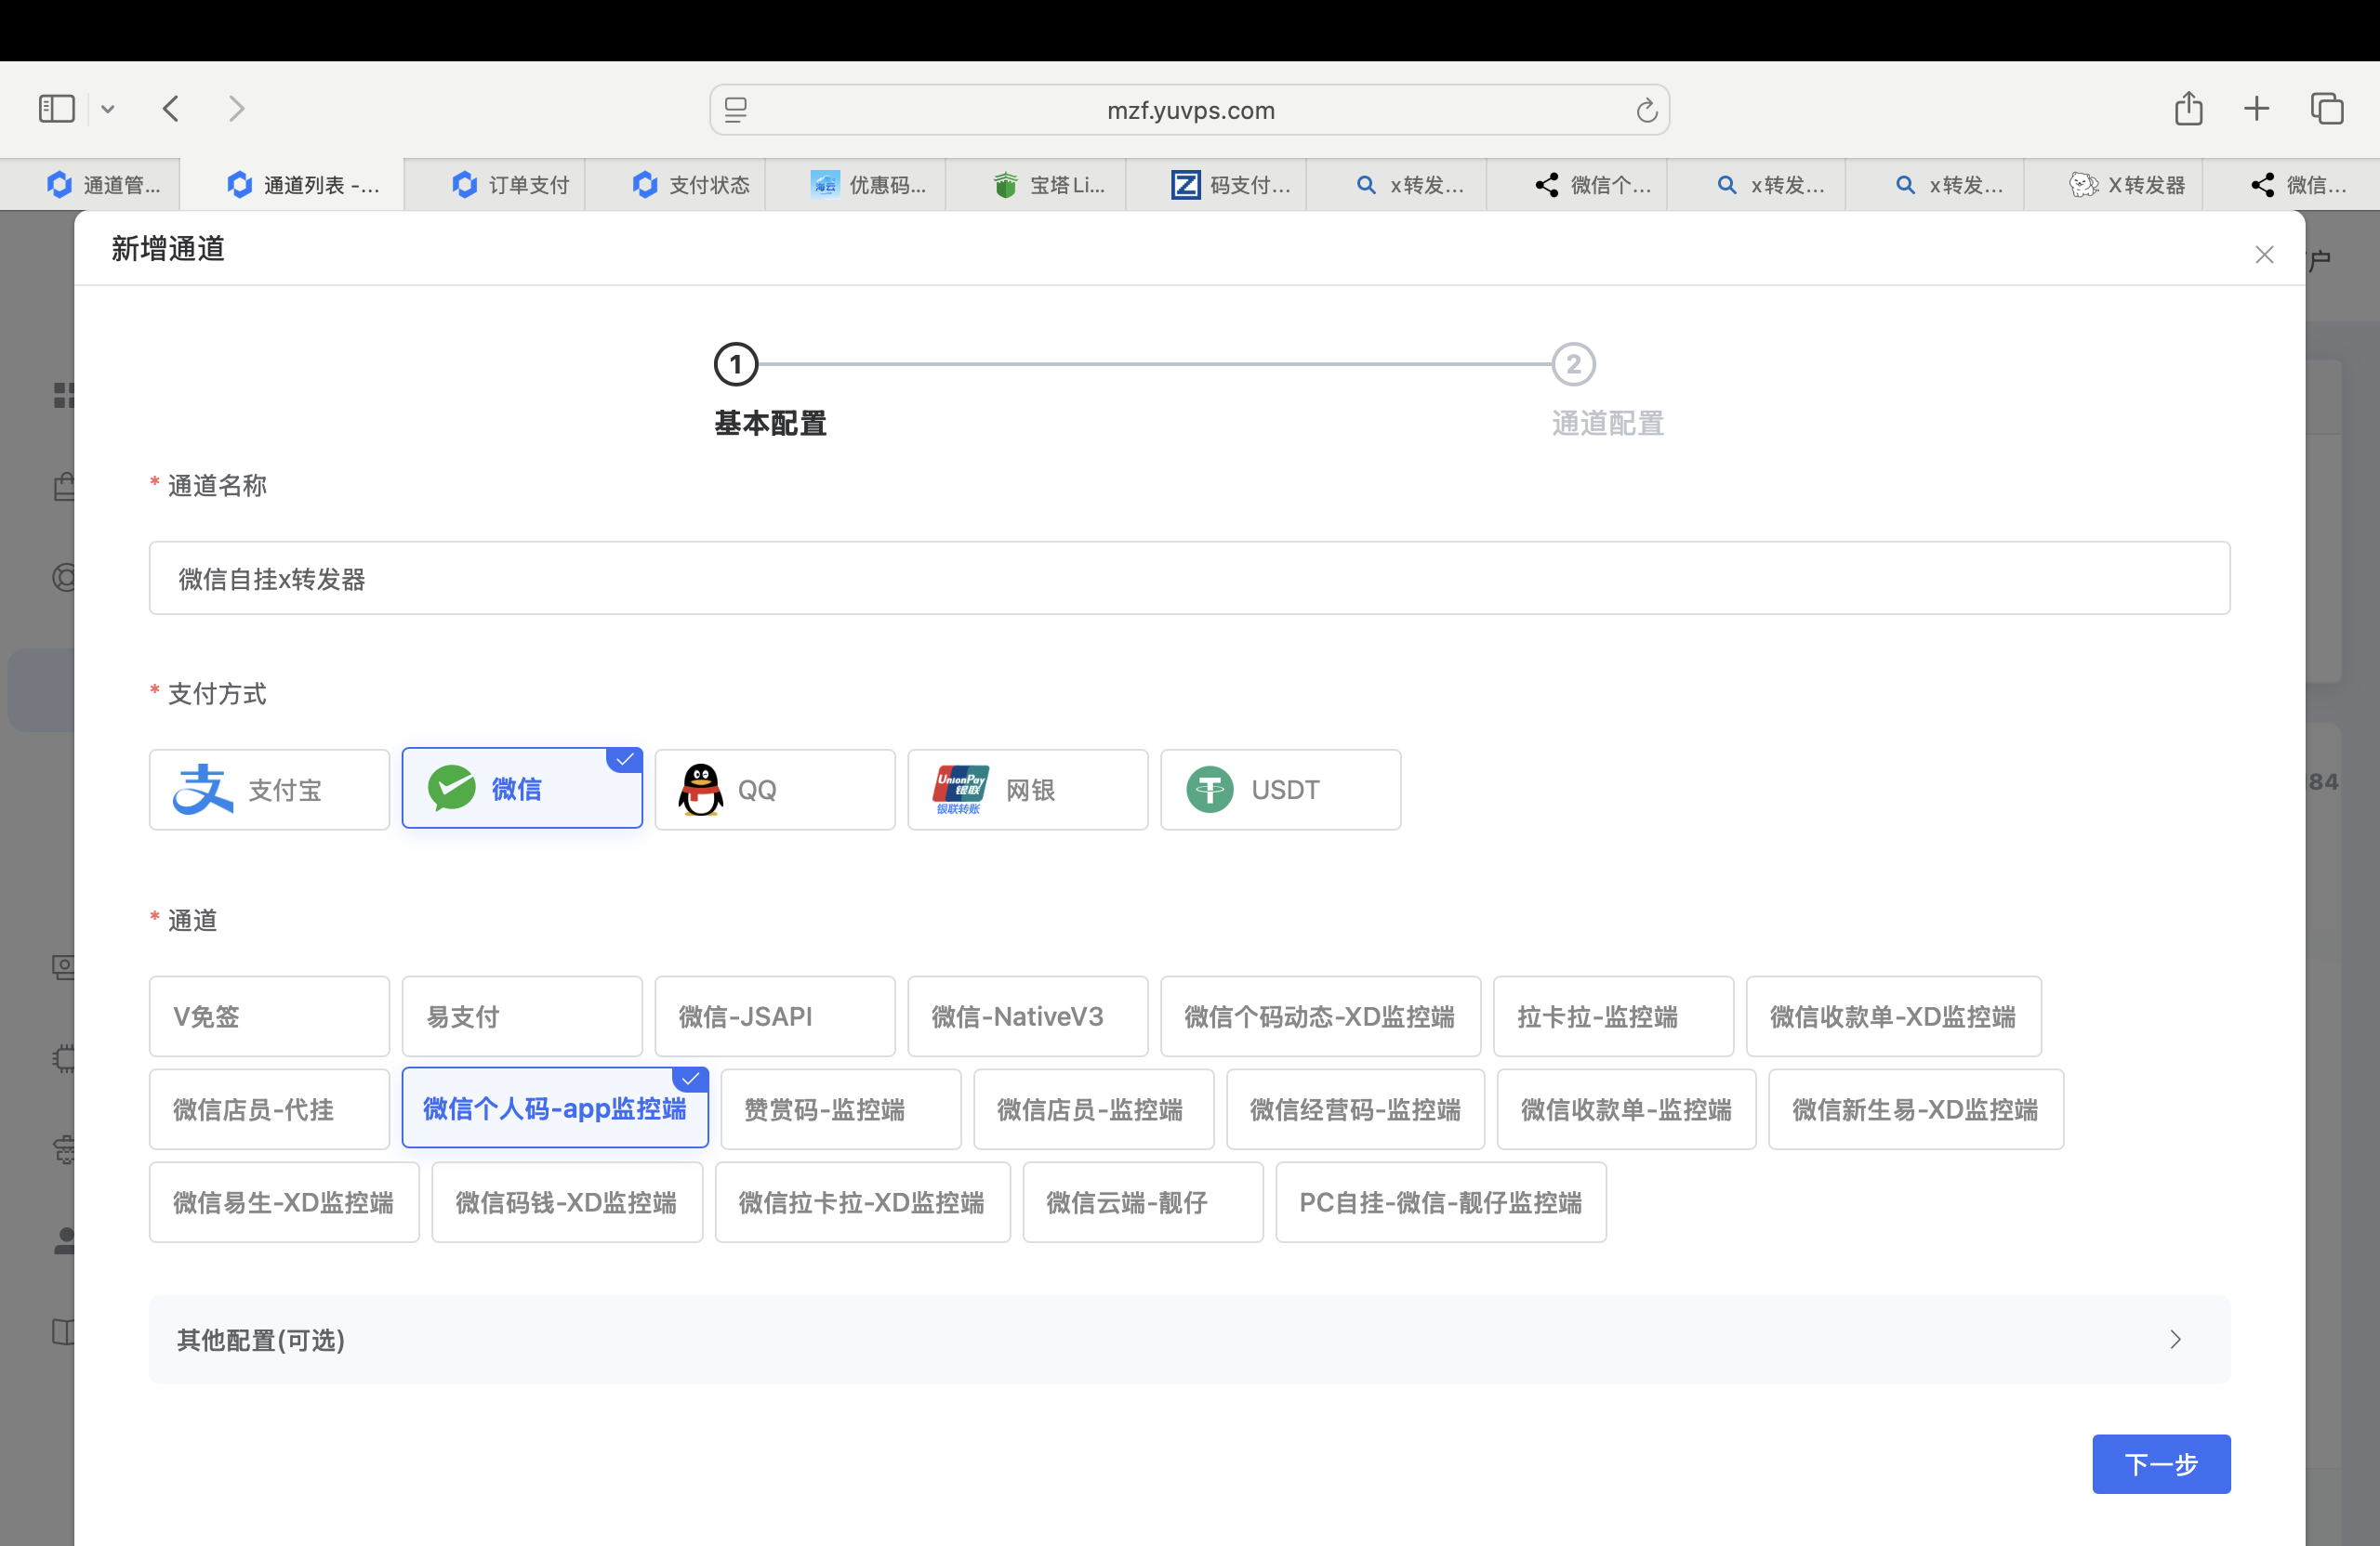The height and width of the screenshot is (1546, 2380).
Task: Select the 微信-NativeV3 channel option
Action: point(1027,1016)
